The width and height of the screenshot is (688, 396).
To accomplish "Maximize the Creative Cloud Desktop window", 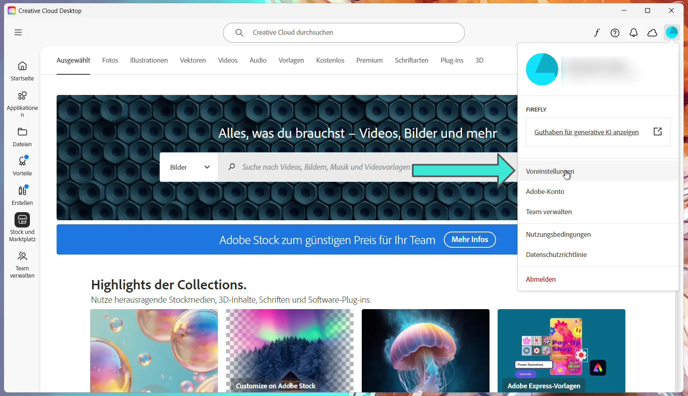I will tap(648, 11).
